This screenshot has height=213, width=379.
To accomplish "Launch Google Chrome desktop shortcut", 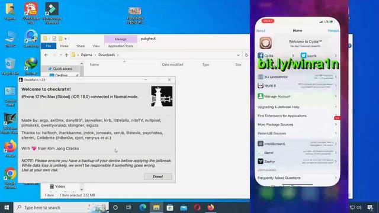I will point(10,178).
